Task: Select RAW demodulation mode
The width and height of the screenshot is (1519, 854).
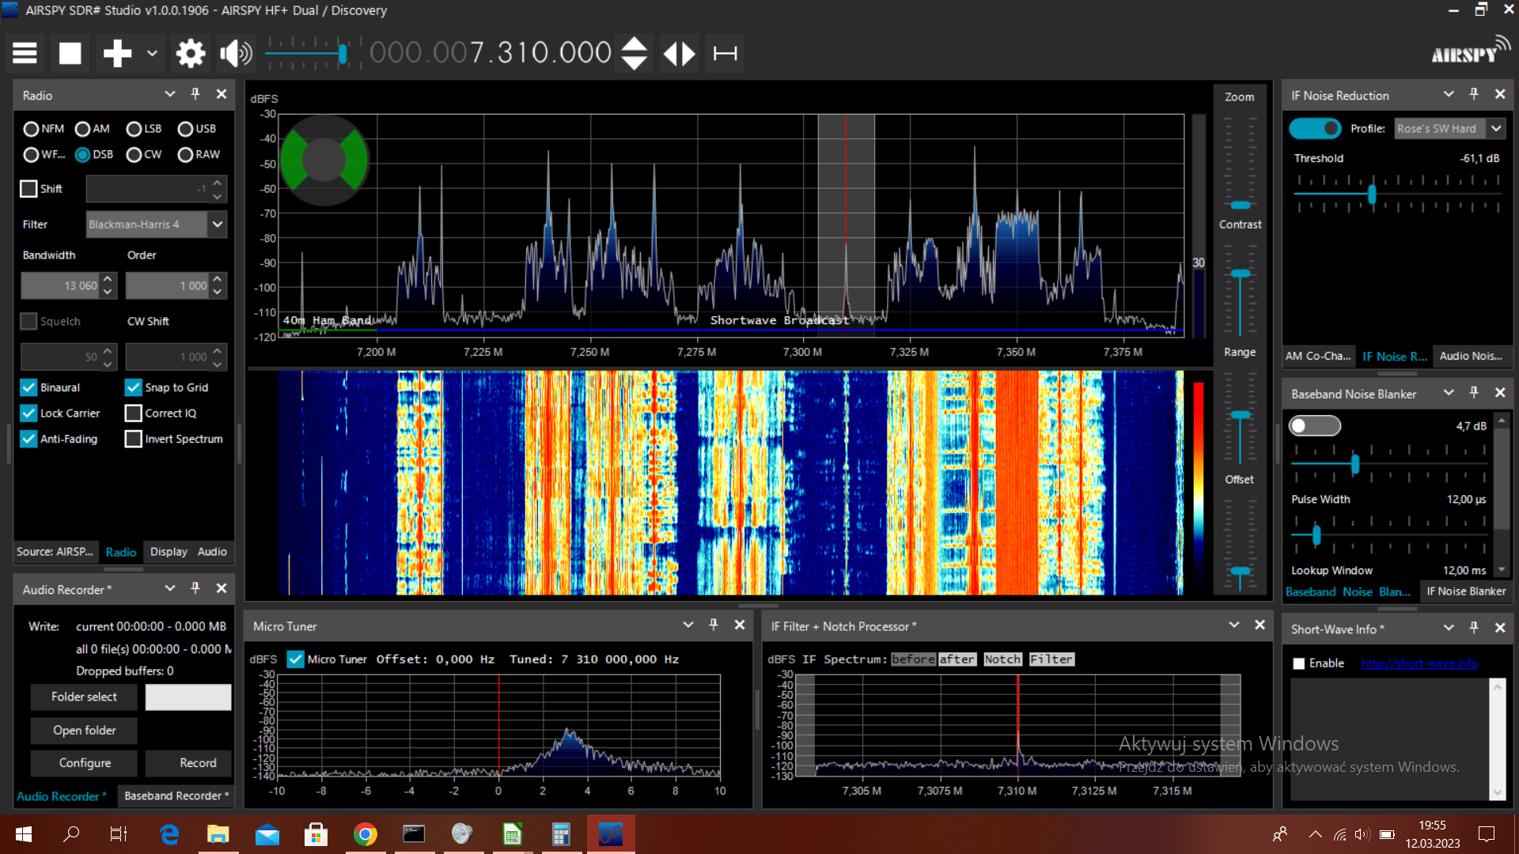Action: tap(199, 154)
